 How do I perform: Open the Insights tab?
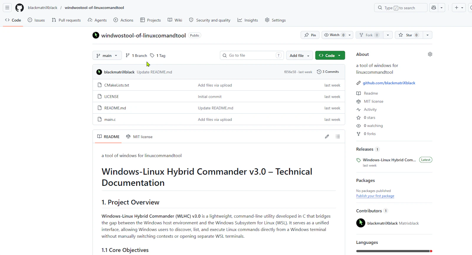pos(248,20)
